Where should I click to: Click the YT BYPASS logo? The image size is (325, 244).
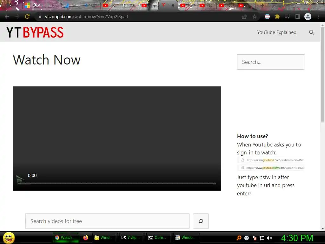35,32
